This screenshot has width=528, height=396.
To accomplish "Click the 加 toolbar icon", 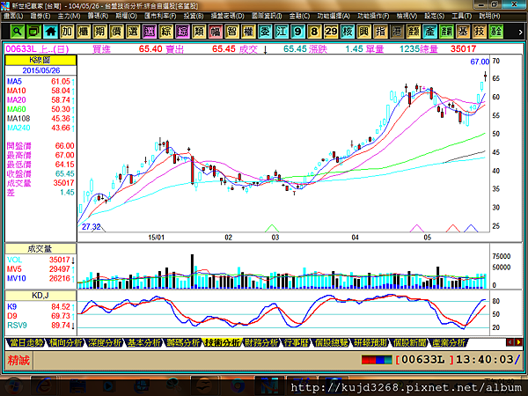I will pyautogui.click(x=67, y=32).
